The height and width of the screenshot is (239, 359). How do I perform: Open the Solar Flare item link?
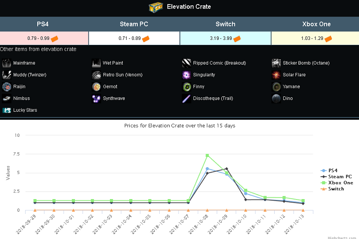point(294,75)
